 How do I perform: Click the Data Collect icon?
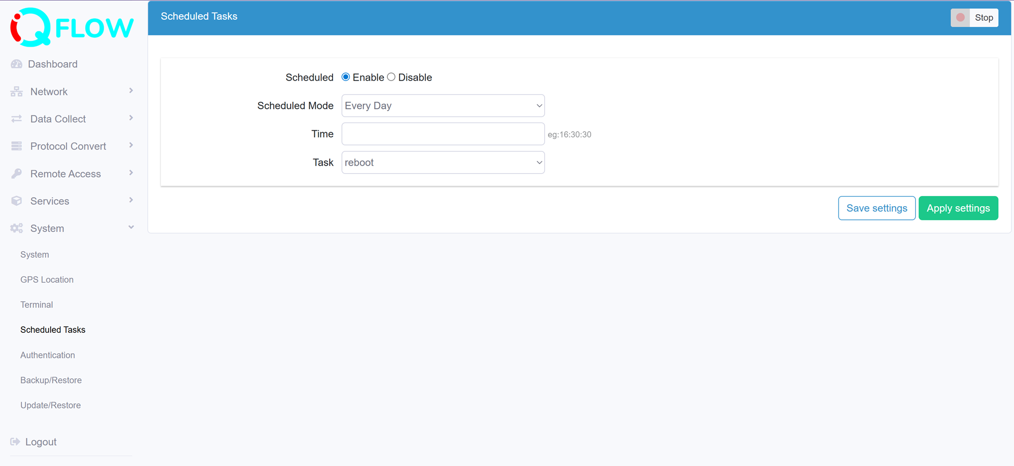point(16,119)
